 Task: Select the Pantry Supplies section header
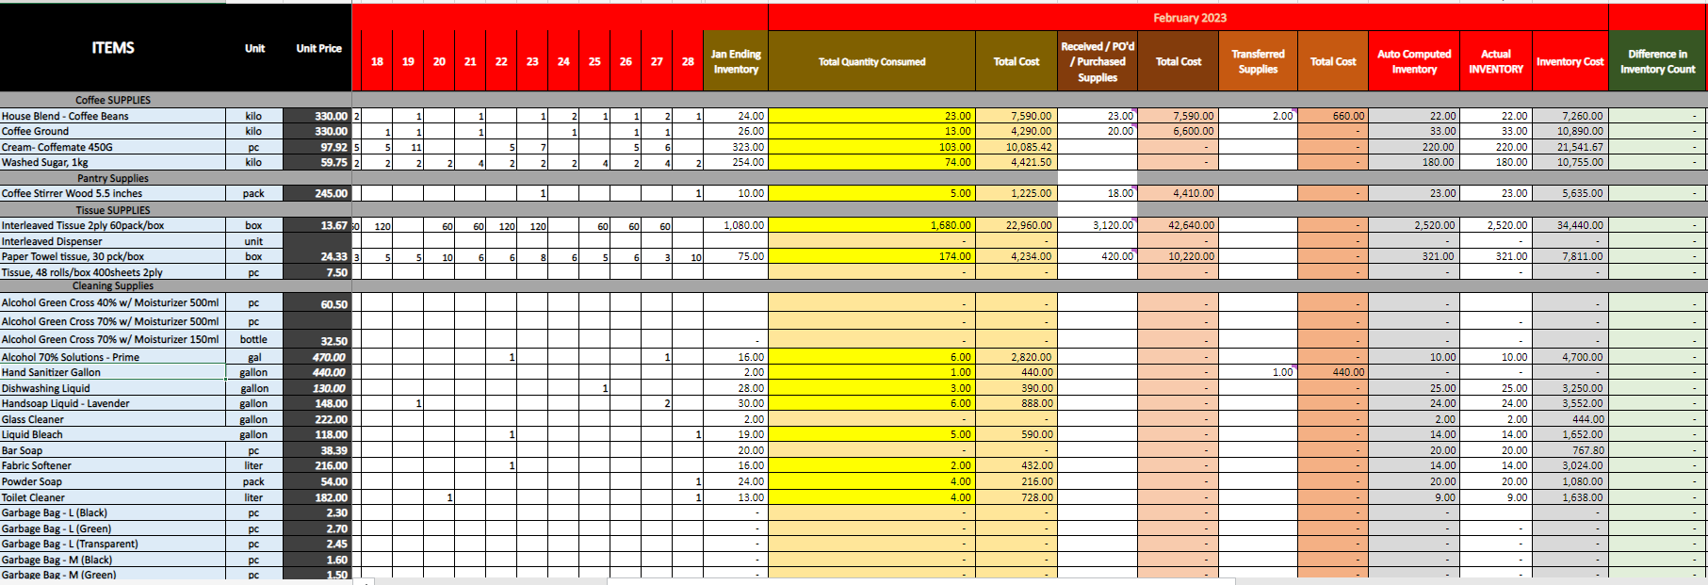pos(113,178)
